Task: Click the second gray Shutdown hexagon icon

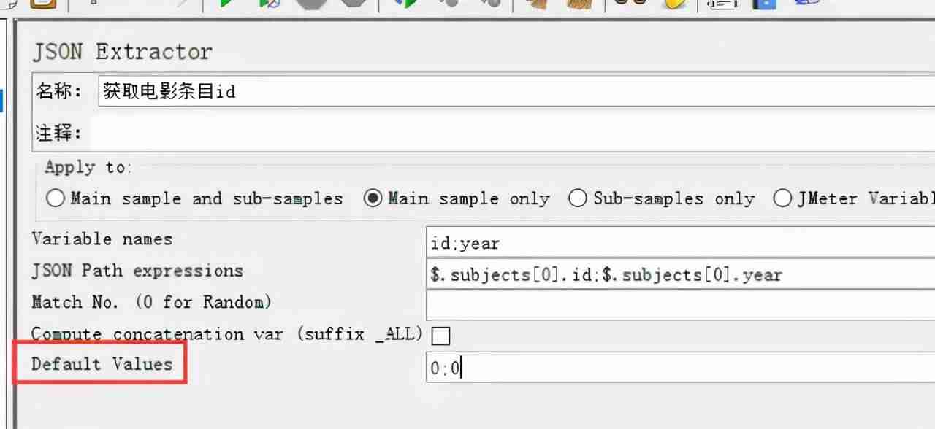Action: (x=355, y=3)
